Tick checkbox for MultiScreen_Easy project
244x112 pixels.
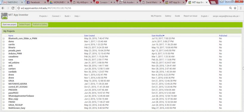[4, 108]
